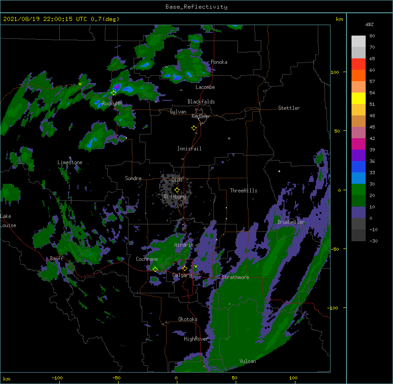This screenshot has width=393, height=384.
Task: Click the Sylvan label
Action: 178,112
